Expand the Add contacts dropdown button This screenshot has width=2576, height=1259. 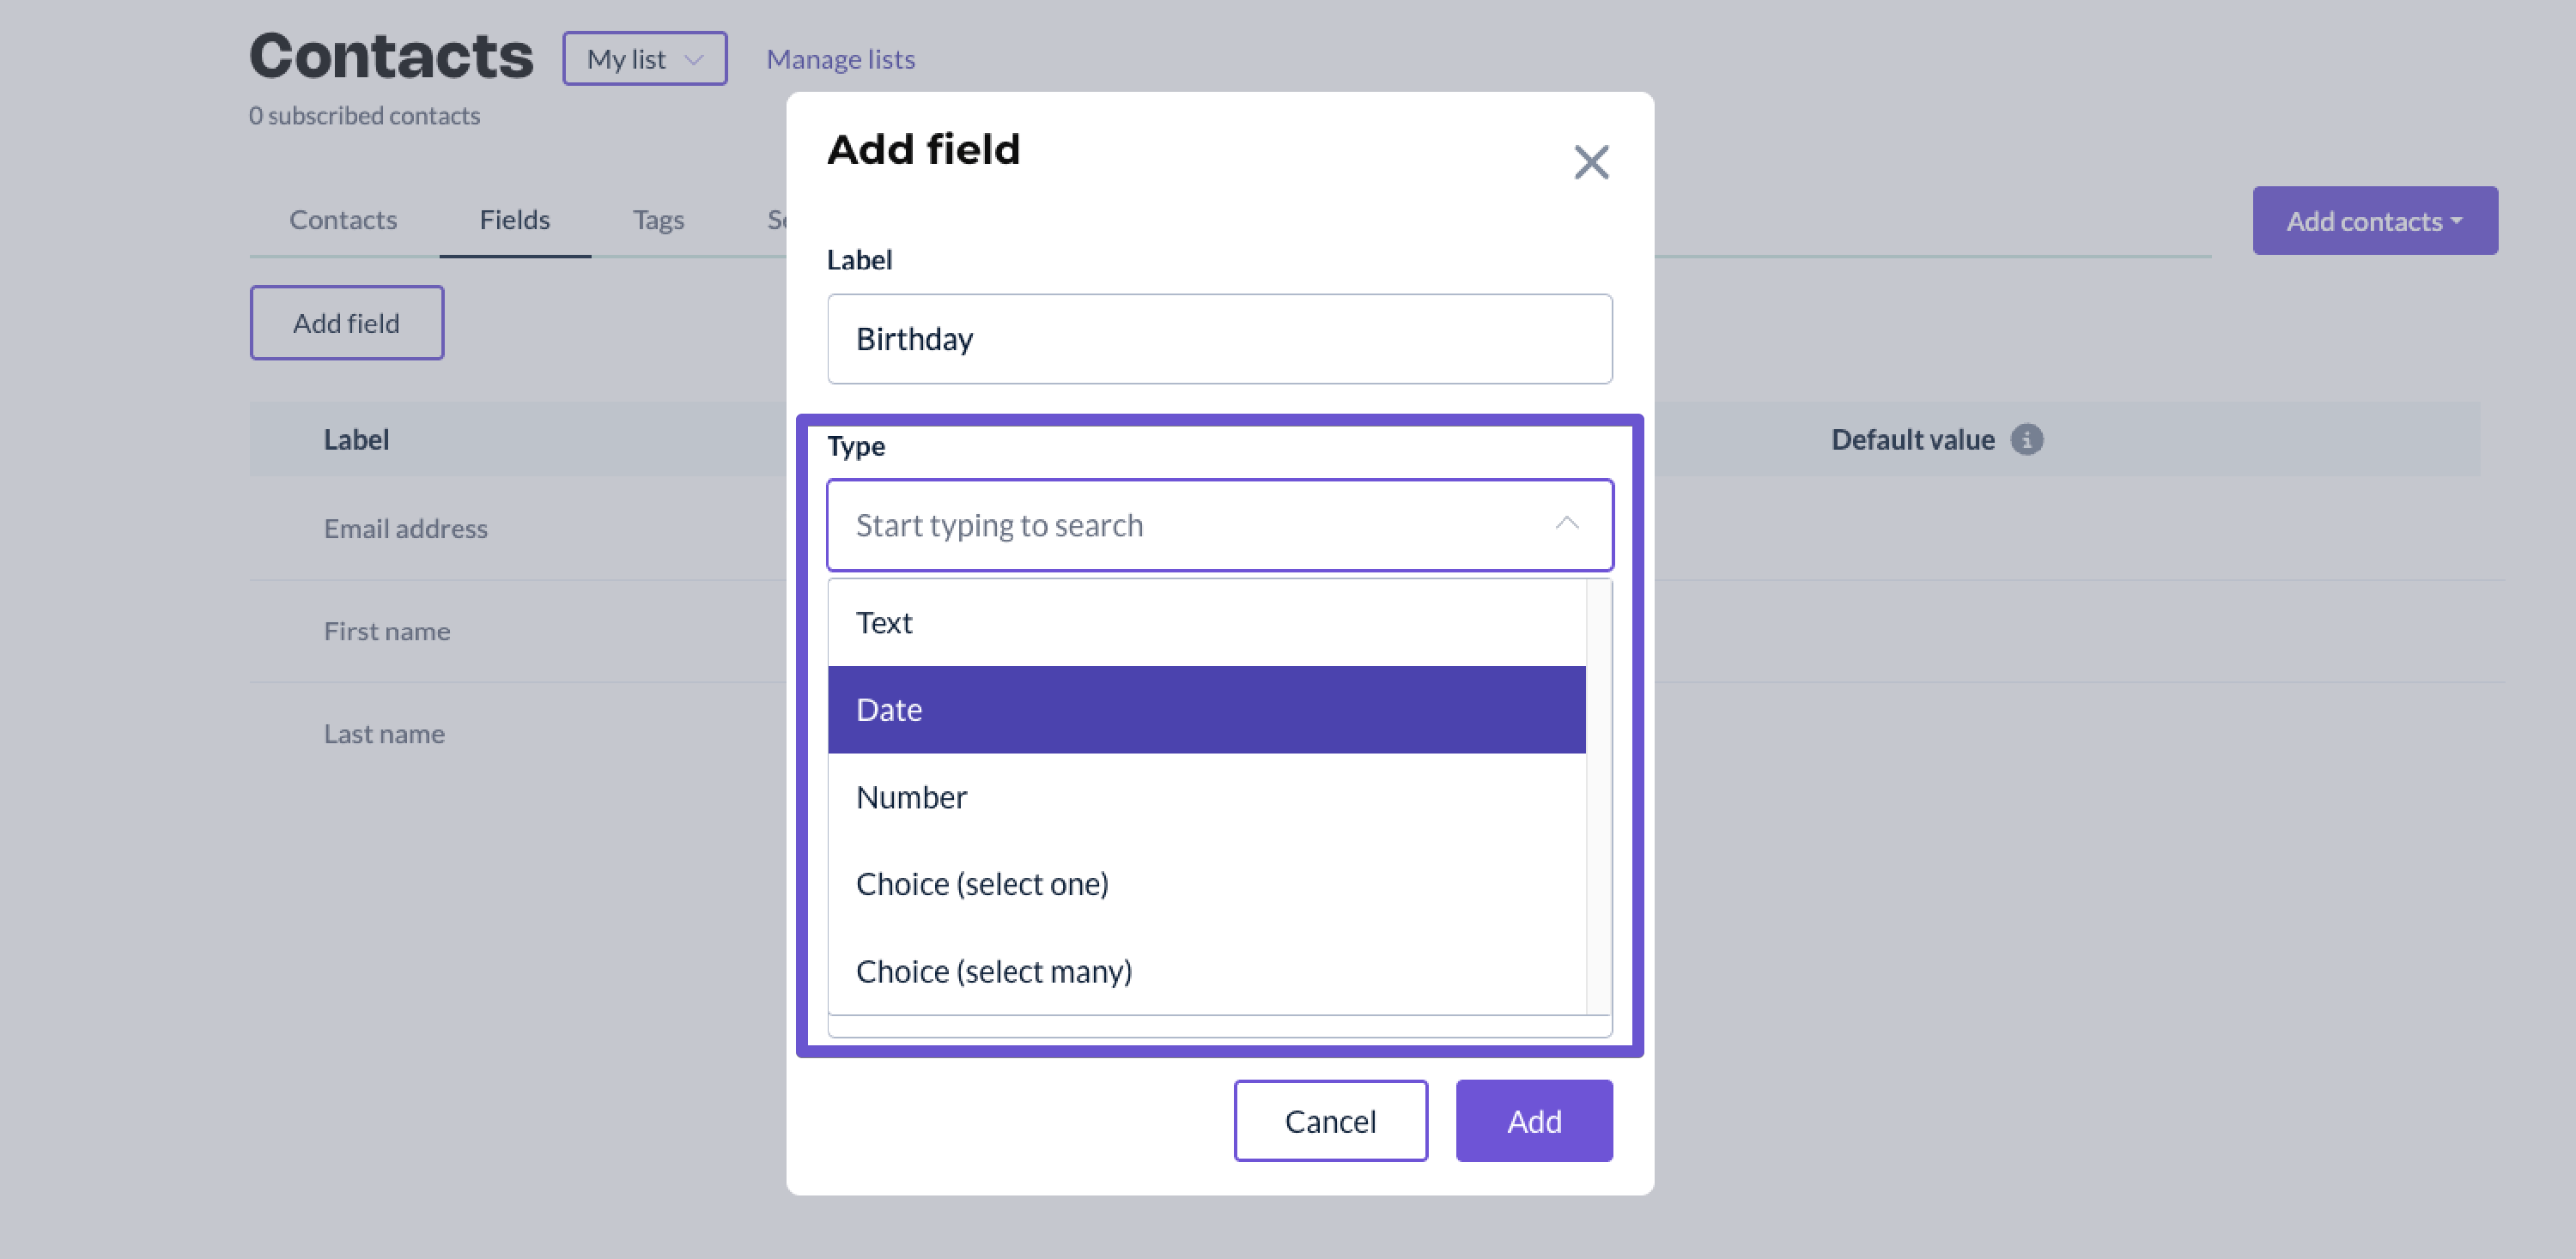(x=2374, y=221)
